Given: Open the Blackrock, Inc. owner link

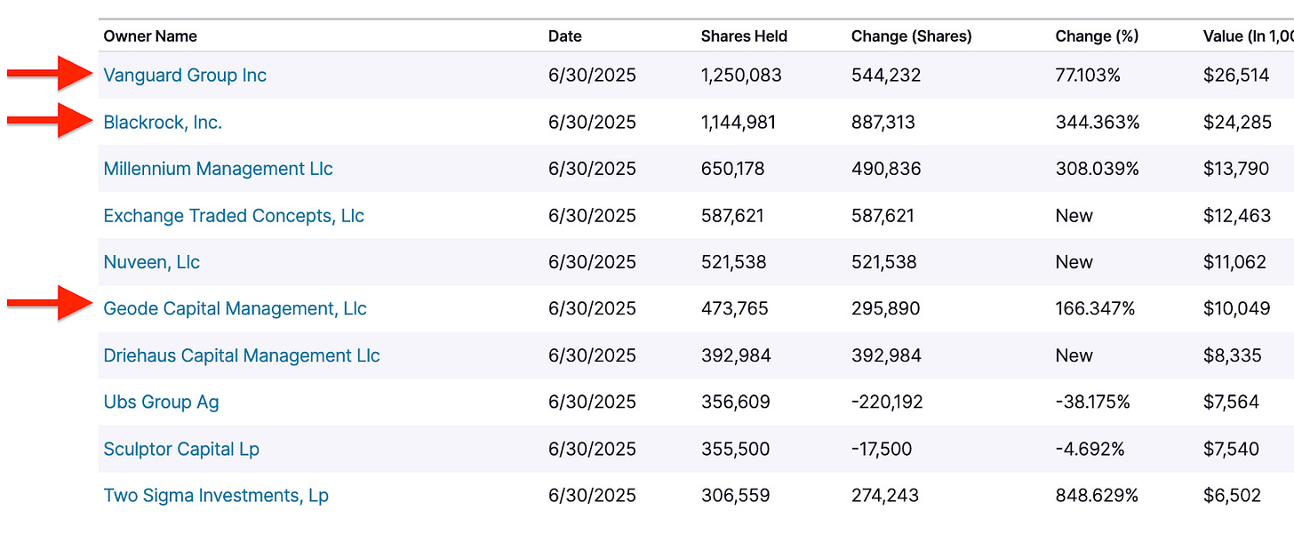Looking at the screenshot, I should click(163, 123).
